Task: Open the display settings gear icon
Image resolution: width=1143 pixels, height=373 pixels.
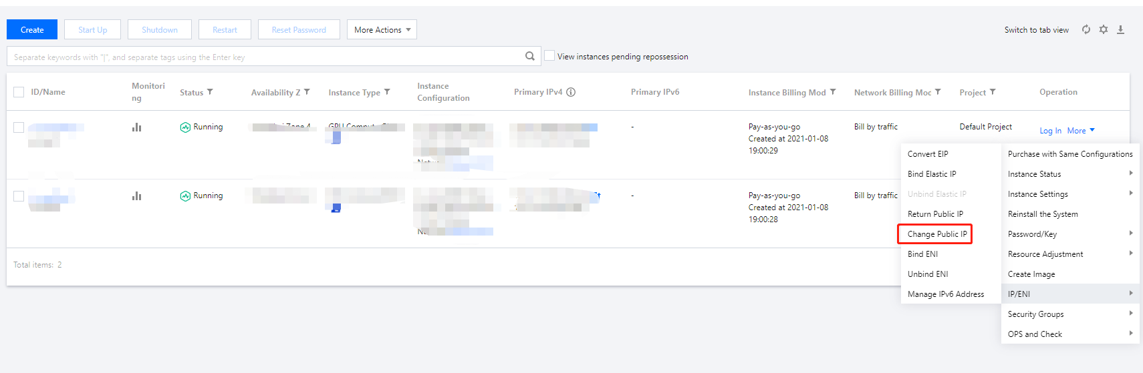Action: point(1104,29)
